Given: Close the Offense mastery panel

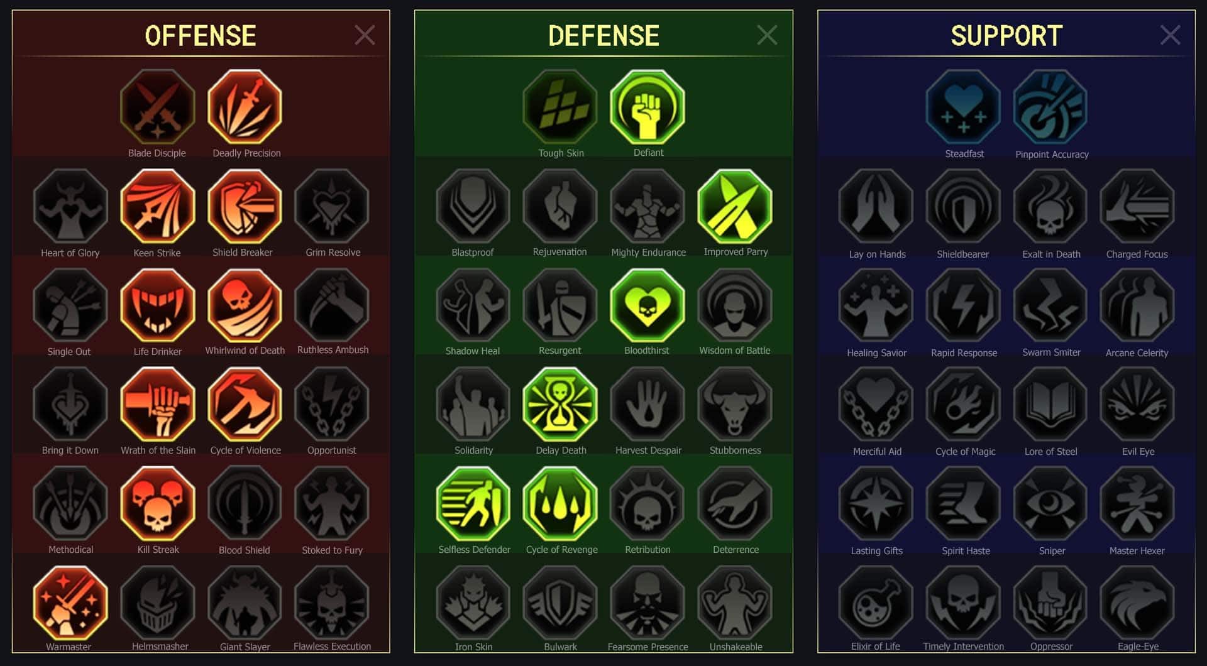Looking at the screenshot, I should (x=365, y=35).
